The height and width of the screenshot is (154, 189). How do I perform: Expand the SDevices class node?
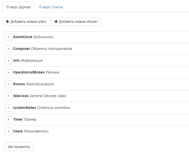coord(8,96)
